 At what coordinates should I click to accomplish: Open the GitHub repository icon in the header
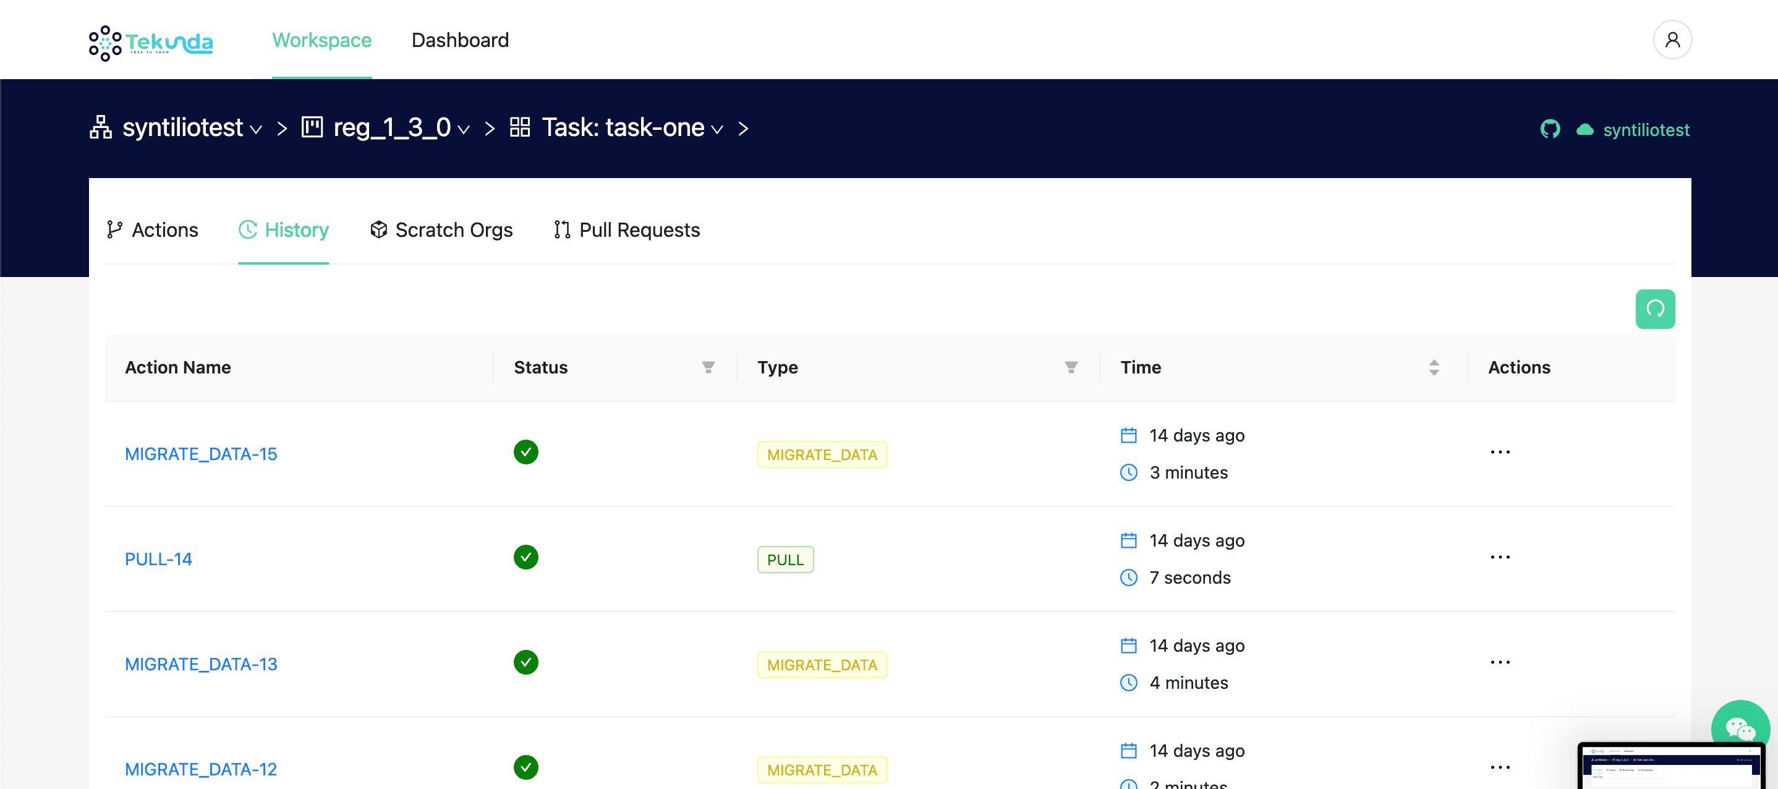click(1550, 129)
